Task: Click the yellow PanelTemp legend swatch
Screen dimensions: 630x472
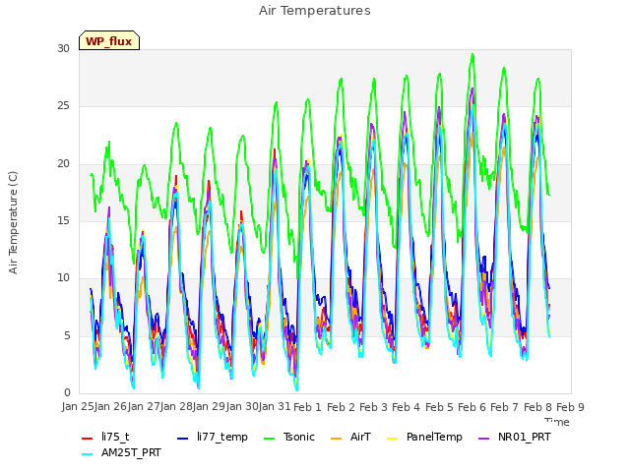Action: (392, 439)
